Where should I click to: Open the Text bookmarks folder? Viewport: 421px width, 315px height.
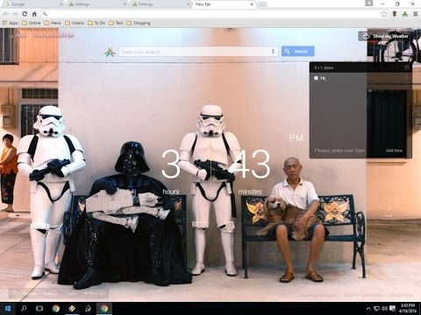coord(116,23)
